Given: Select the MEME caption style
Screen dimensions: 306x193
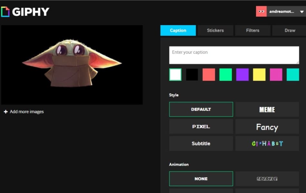Looking at the screenshot, I should coord(267,109).
